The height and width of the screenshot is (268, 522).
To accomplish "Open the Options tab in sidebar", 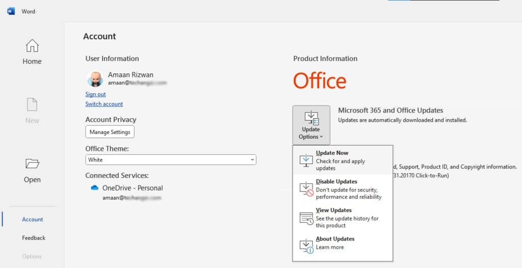I will pos(32,256).
